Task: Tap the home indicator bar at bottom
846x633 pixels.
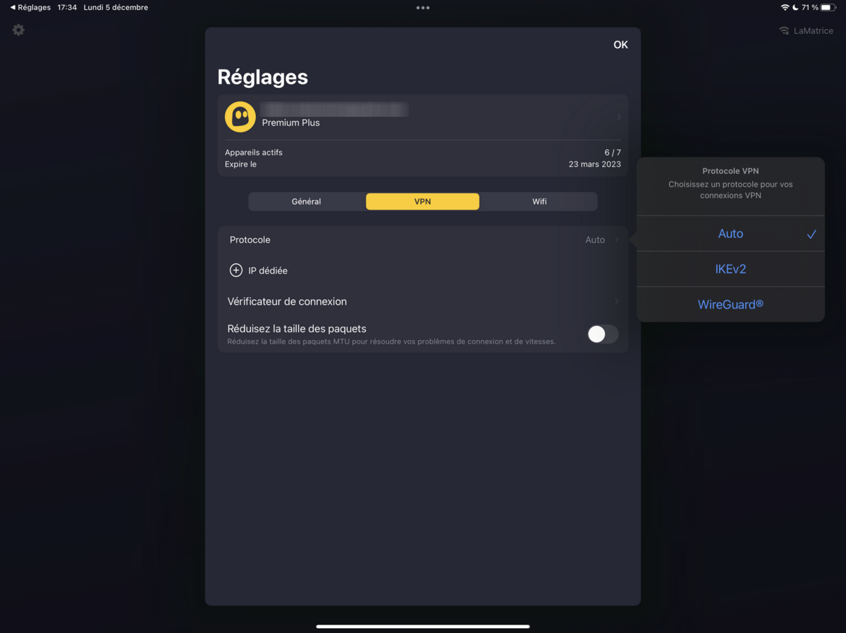Action: tap(423, 626)
